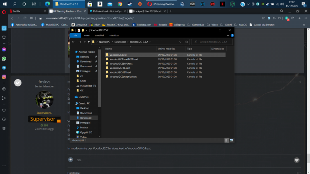Viewport: 310px width, 174px height.
Task: Click Explorer search field
Action: [212, 42]
